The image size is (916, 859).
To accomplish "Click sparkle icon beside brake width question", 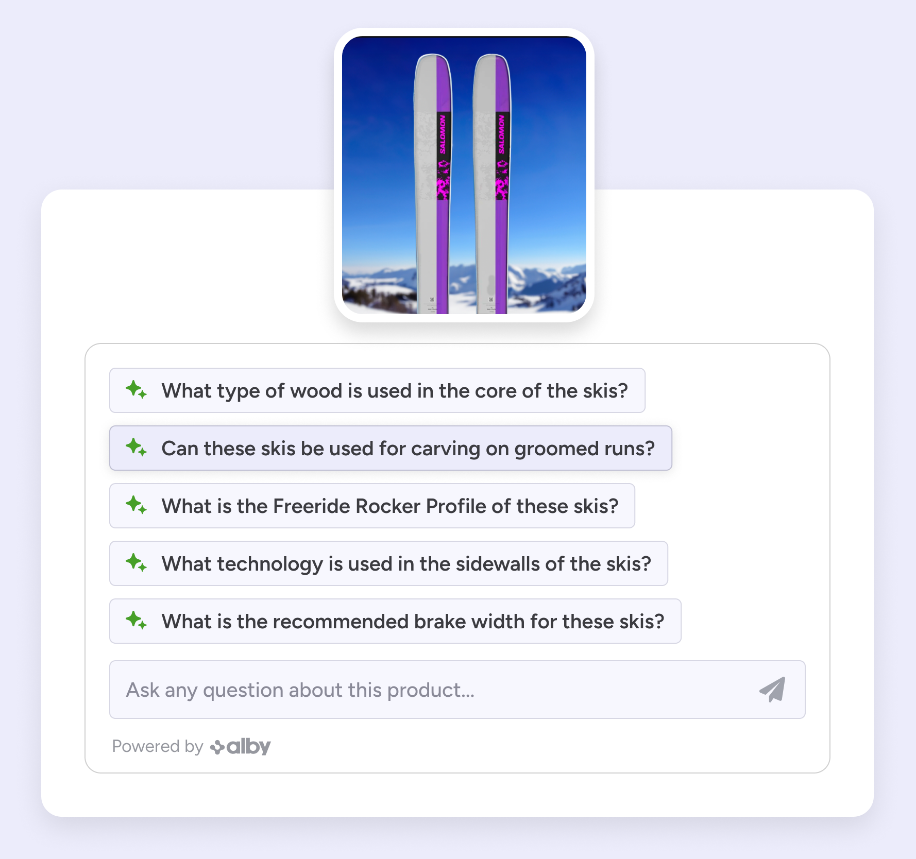I will point(136,621).
